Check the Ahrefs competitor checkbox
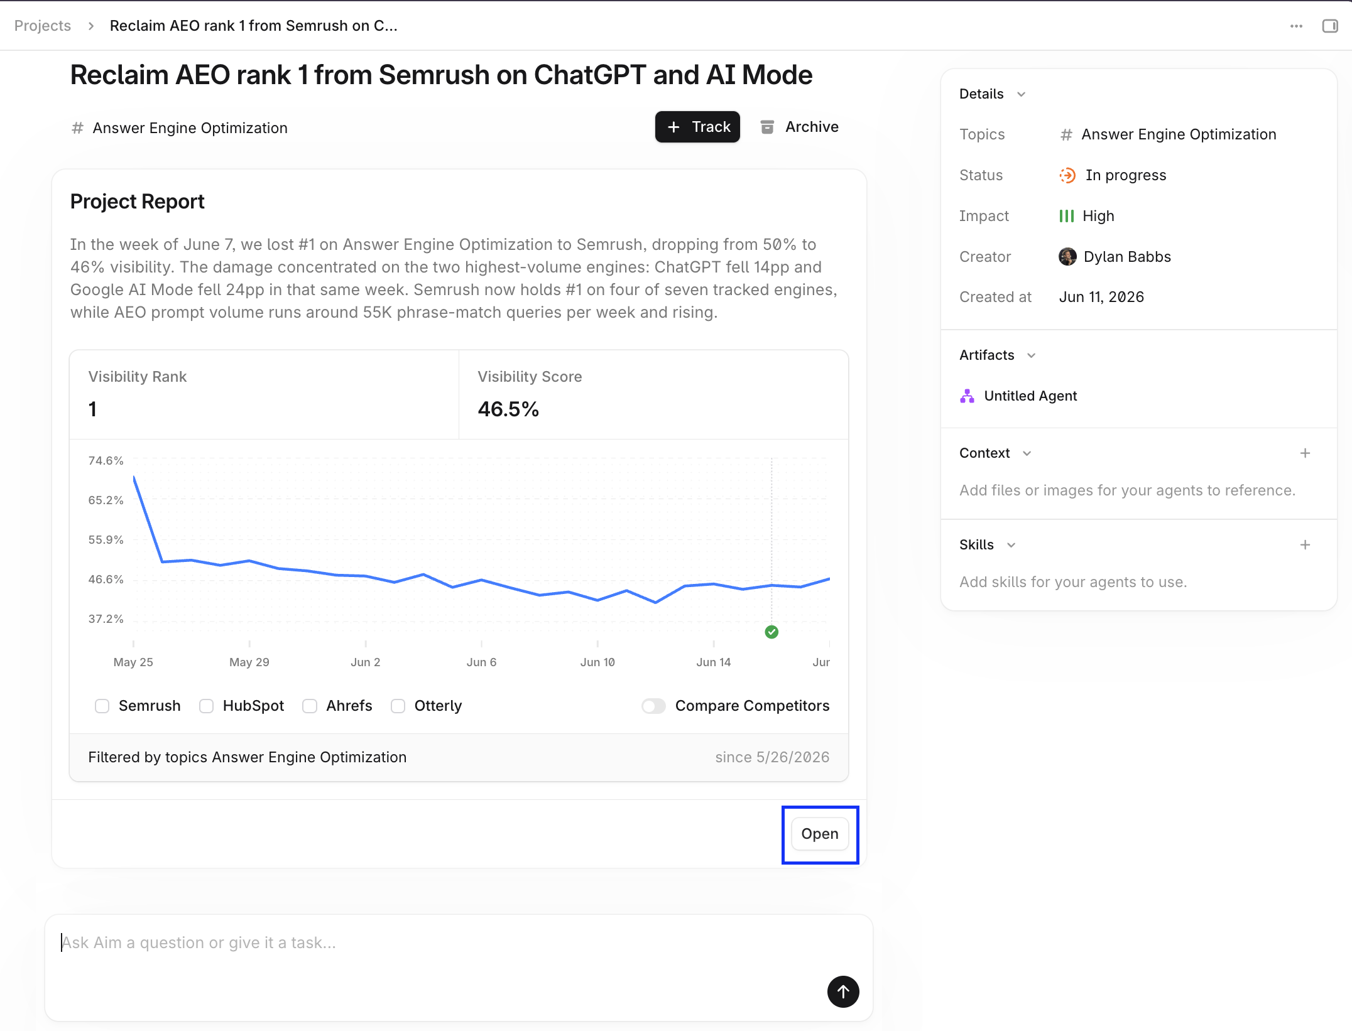 (x=310, y=706)
